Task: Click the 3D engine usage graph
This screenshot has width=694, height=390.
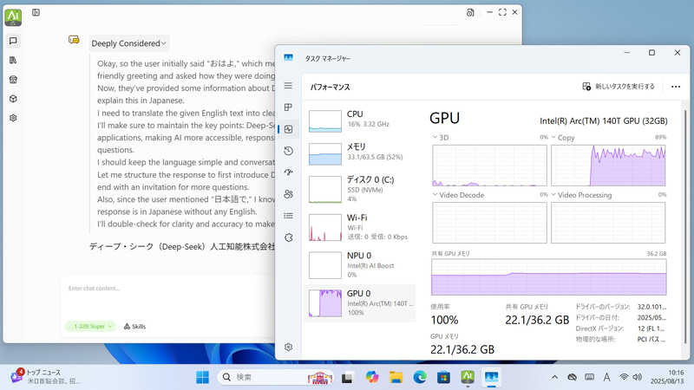Action: pos(489,166)
